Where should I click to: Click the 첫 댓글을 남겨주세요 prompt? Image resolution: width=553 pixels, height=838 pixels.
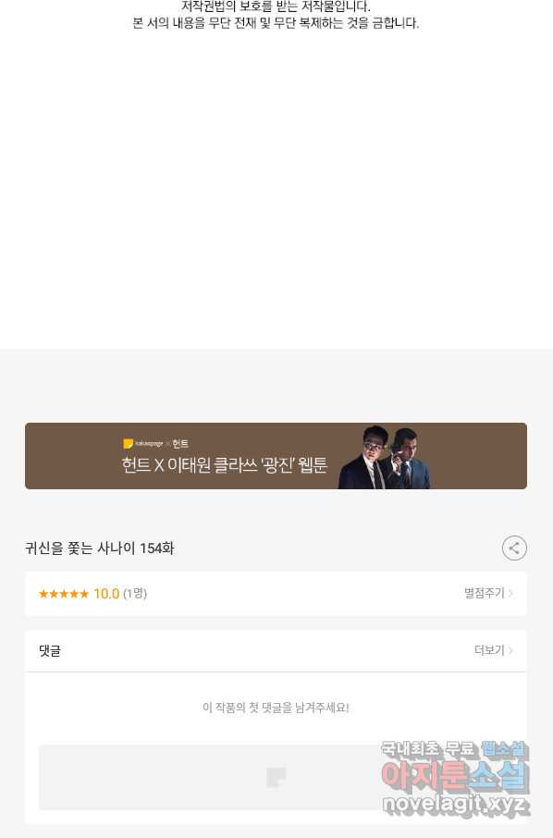click(276, 708)
